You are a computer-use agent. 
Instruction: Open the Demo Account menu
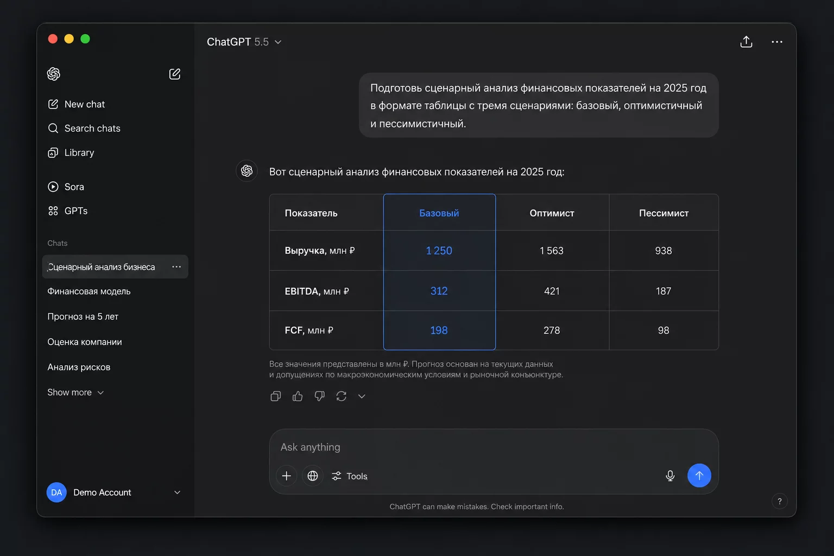pyautogui.click(x=114, y=492)
